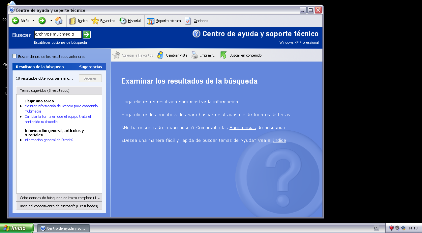Enable Buscar dentro de los resultados anteriores
This screenshot has height=233, width=422.
[x=14, y=56]
